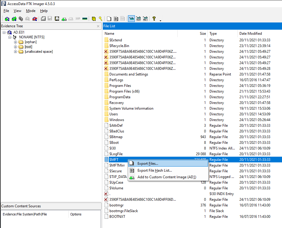The height and width of the screenshot is (228, 282).
Task: Click the Capture Memory toolbar icon
Action: coord(85,19)
